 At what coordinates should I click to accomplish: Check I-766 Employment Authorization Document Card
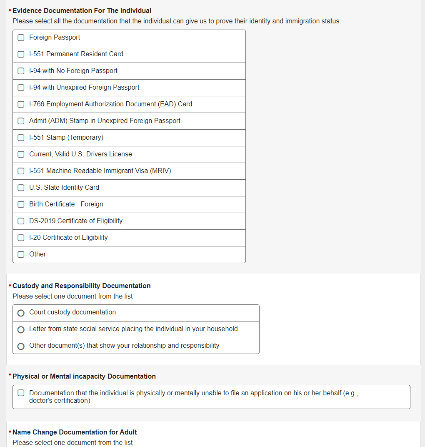click(21, 104)
